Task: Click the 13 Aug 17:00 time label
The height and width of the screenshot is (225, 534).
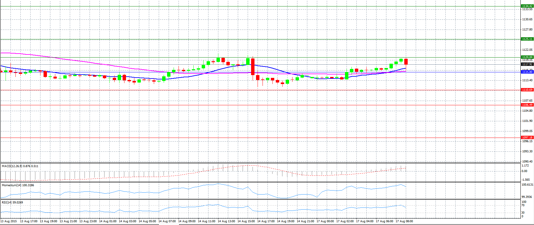Action: [29, 221]
